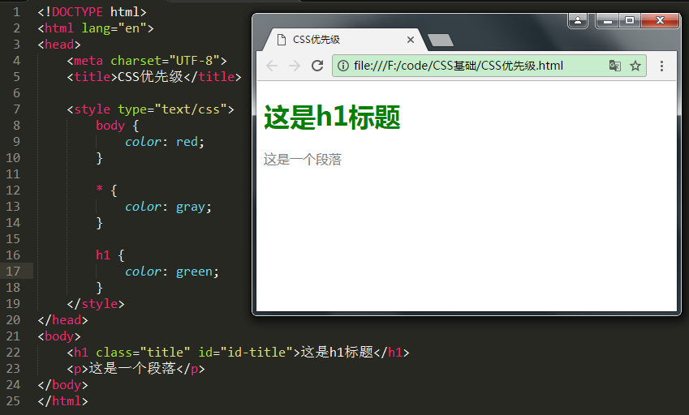This screenshot has height=415, width=689.
Task: Click the body selector on line 8
Action: point(110,126)
